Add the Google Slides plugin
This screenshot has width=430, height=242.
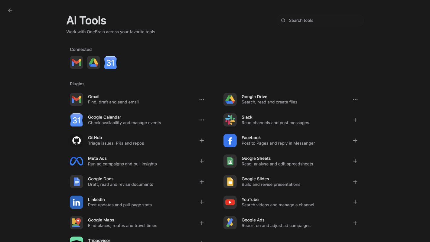[355, 181]
